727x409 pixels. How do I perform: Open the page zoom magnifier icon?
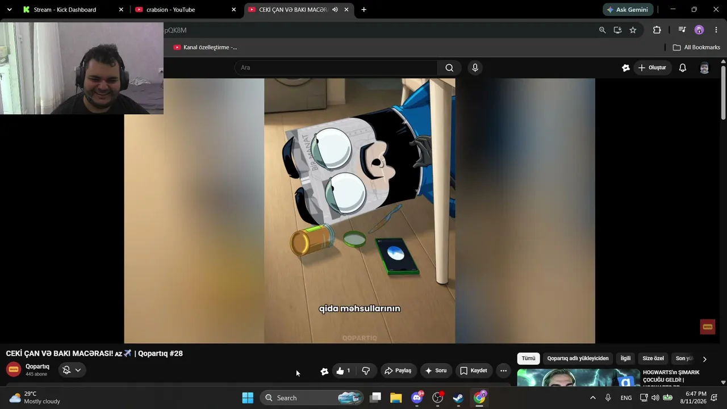602,30
